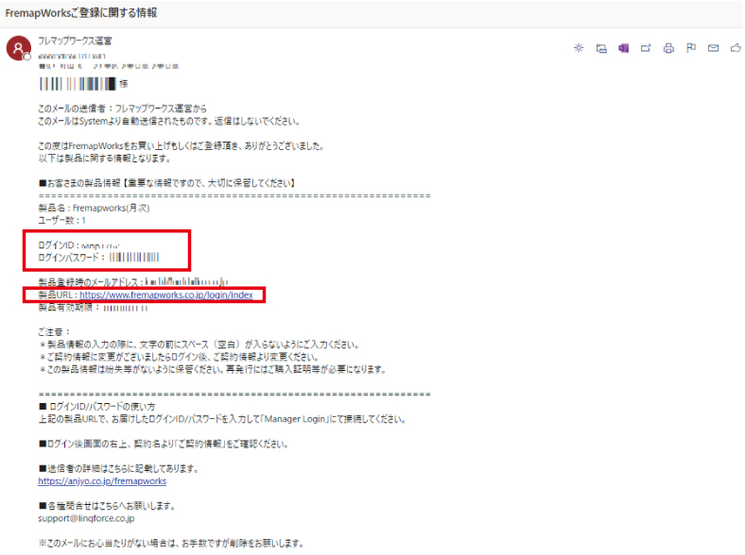This screenshot has width=745, height=555.
Task: Flag this message with the flag icon
Action: pyautogui.click(x=691, y=48)
